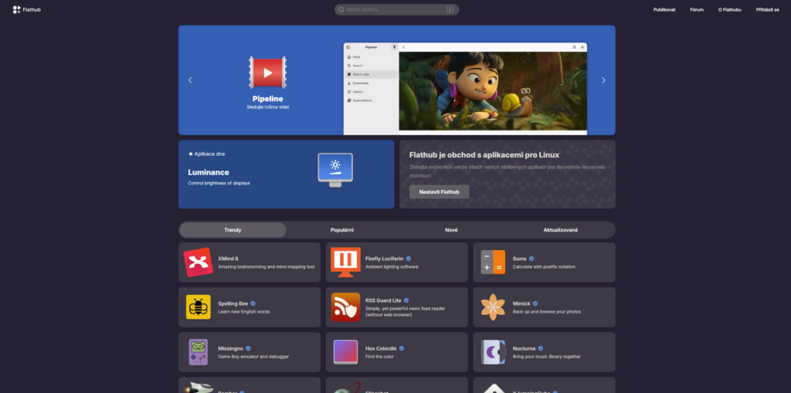The height and width of the screenshot is (393, 791).
Task: Click the star icon beside Aplikace dne
Action: [x=191, y=154]
